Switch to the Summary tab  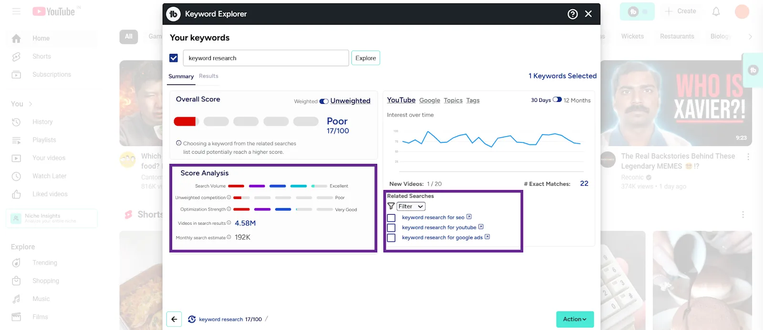[181, 76]
